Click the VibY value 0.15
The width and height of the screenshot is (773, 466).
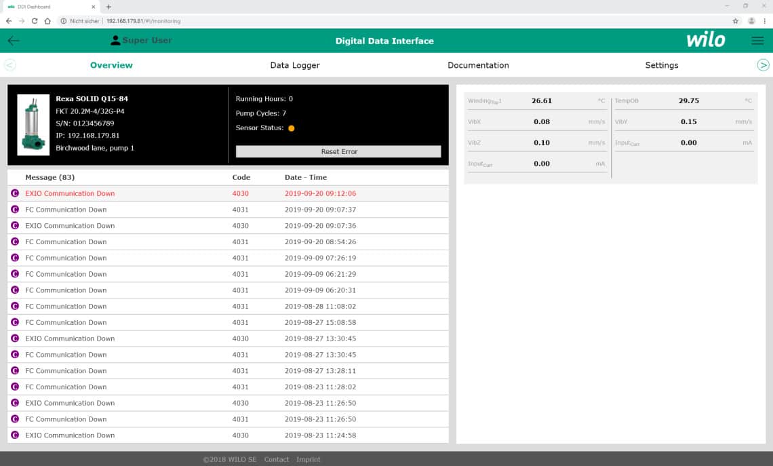click(688, 122)
